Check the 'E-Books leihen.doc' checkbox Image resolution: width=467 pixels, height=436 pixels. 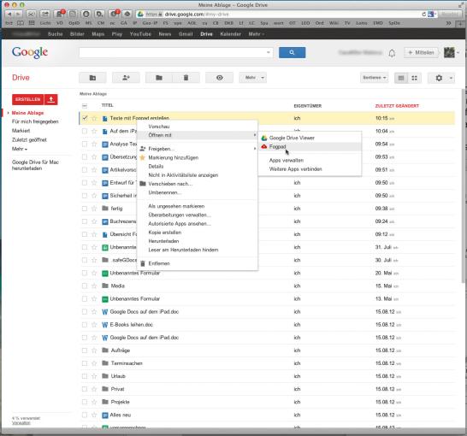[85, 325]
